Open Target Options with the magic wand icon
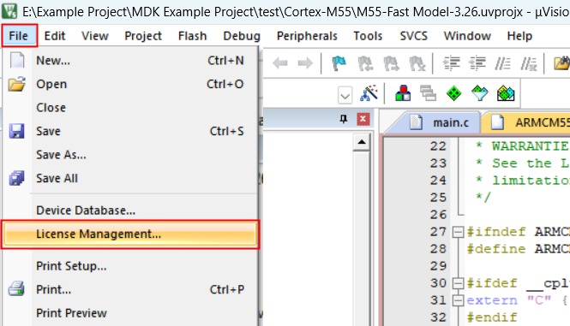The width and height of the screenshot is (570, 326). [x=369, y=93]
